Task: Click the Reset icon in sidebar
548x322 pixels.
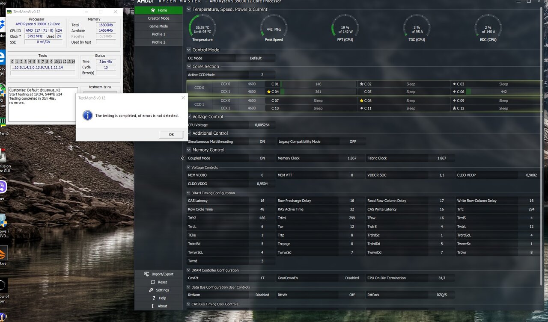Action: [x=153, y=282]
